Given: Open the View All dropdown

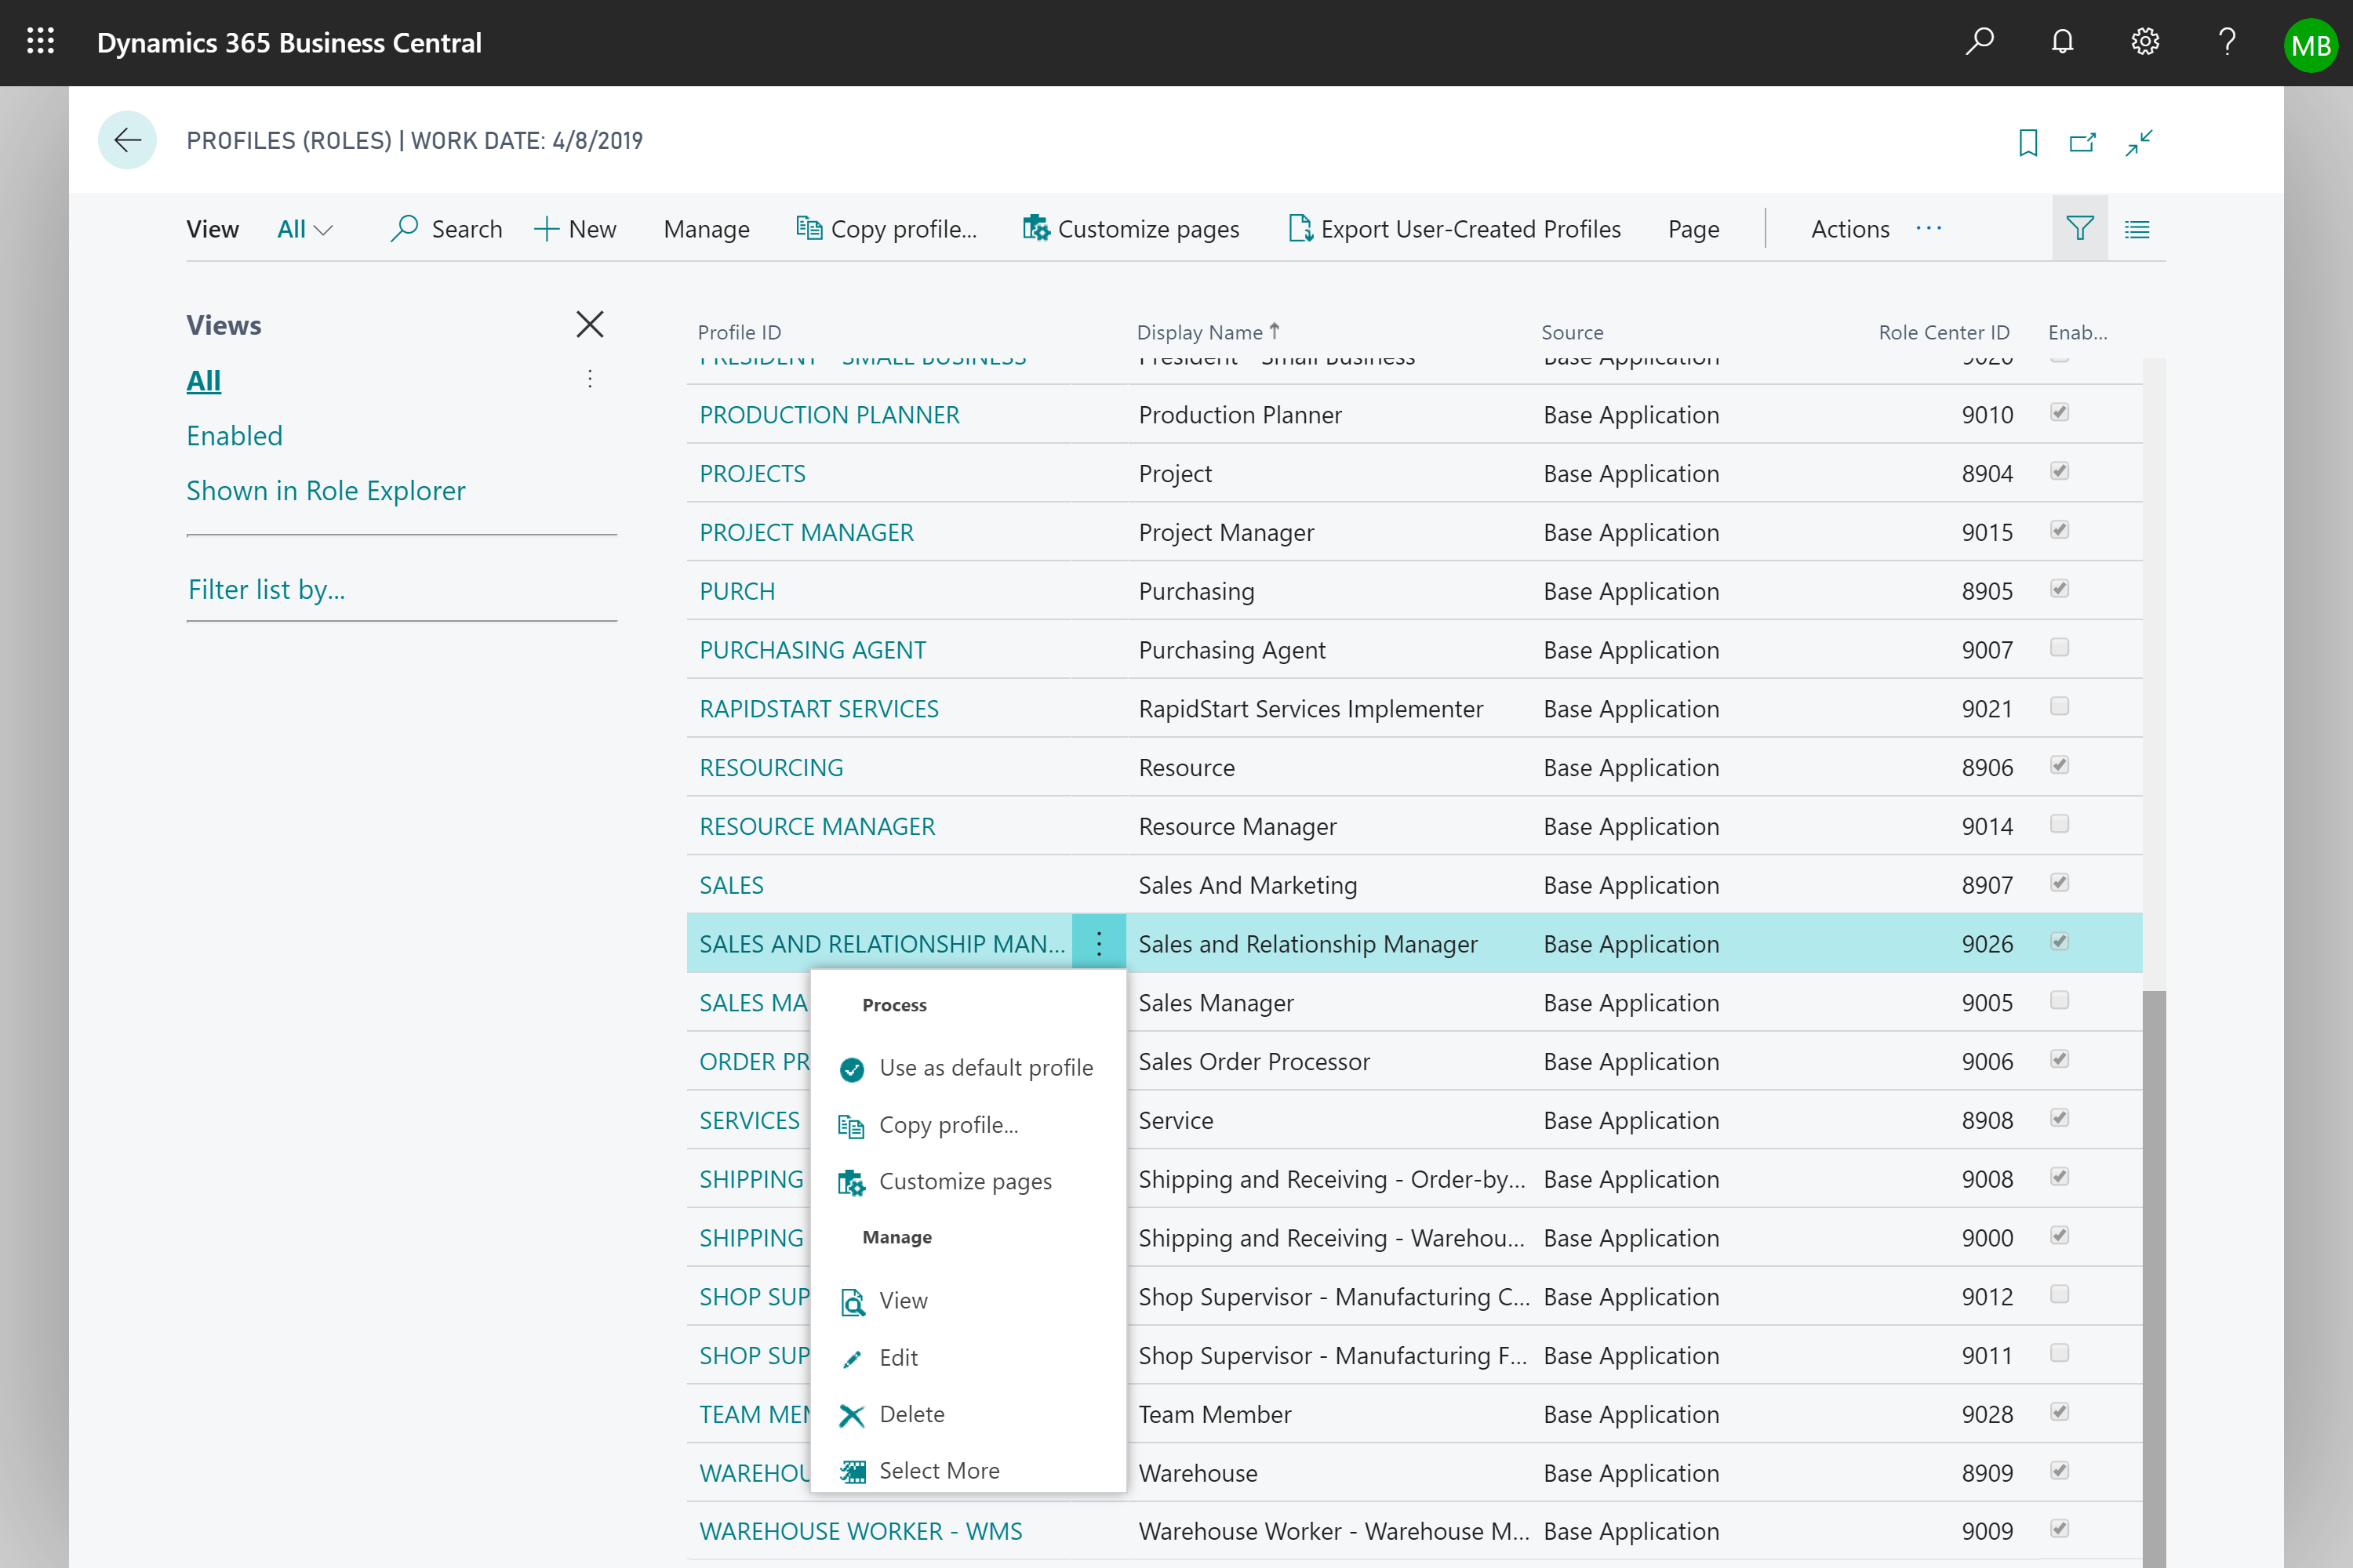Looking at the screenshot, I should coord(304,229).
